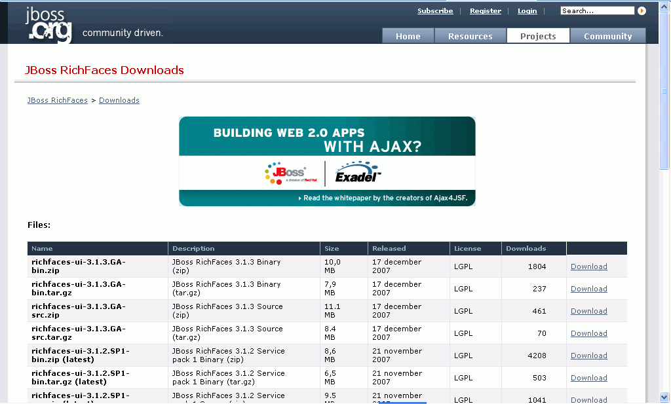The image size is (671, 404).
Task: Click the orange search go arrow
Action: pyautogui.click(x=642, y=10)
